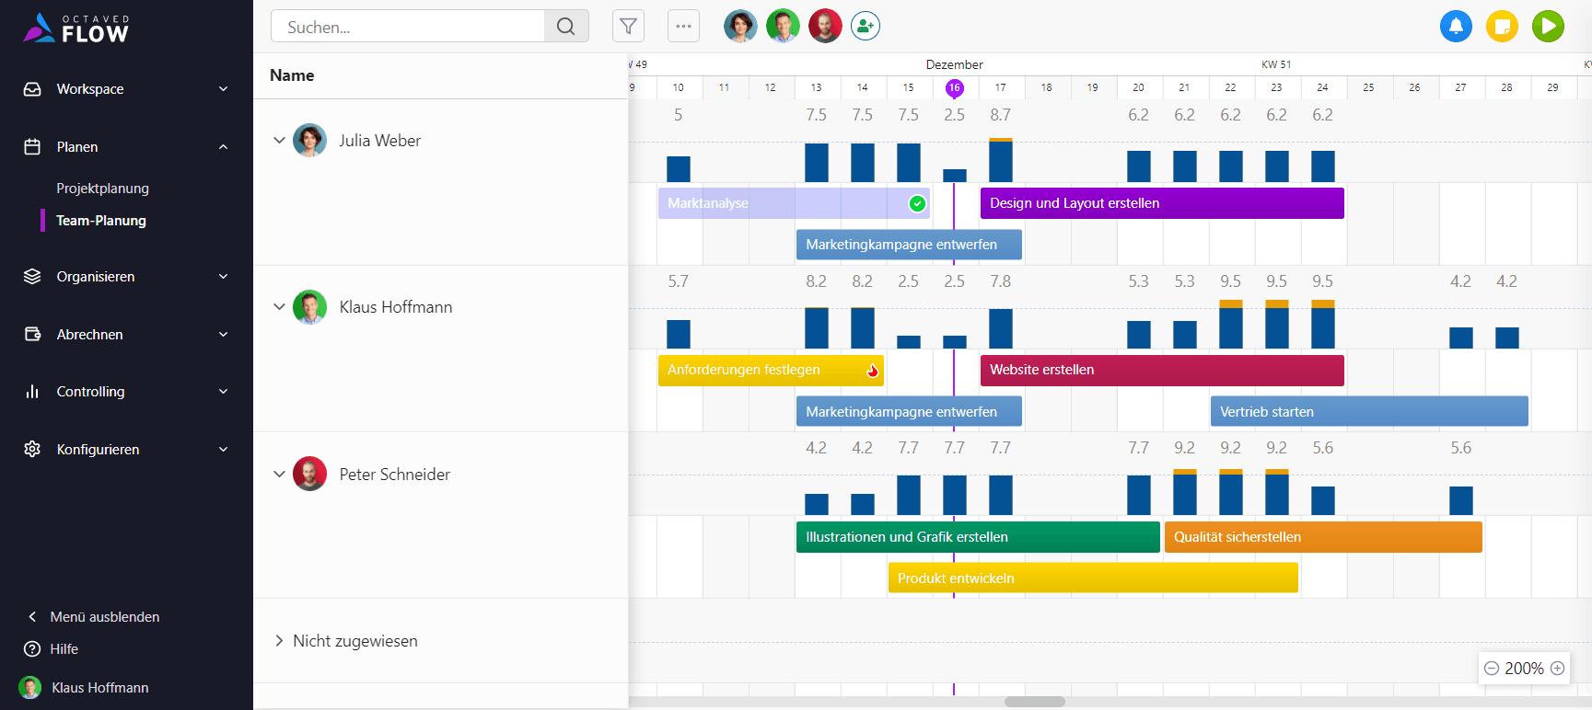Click the search magnifier icon

pos(566,27)
